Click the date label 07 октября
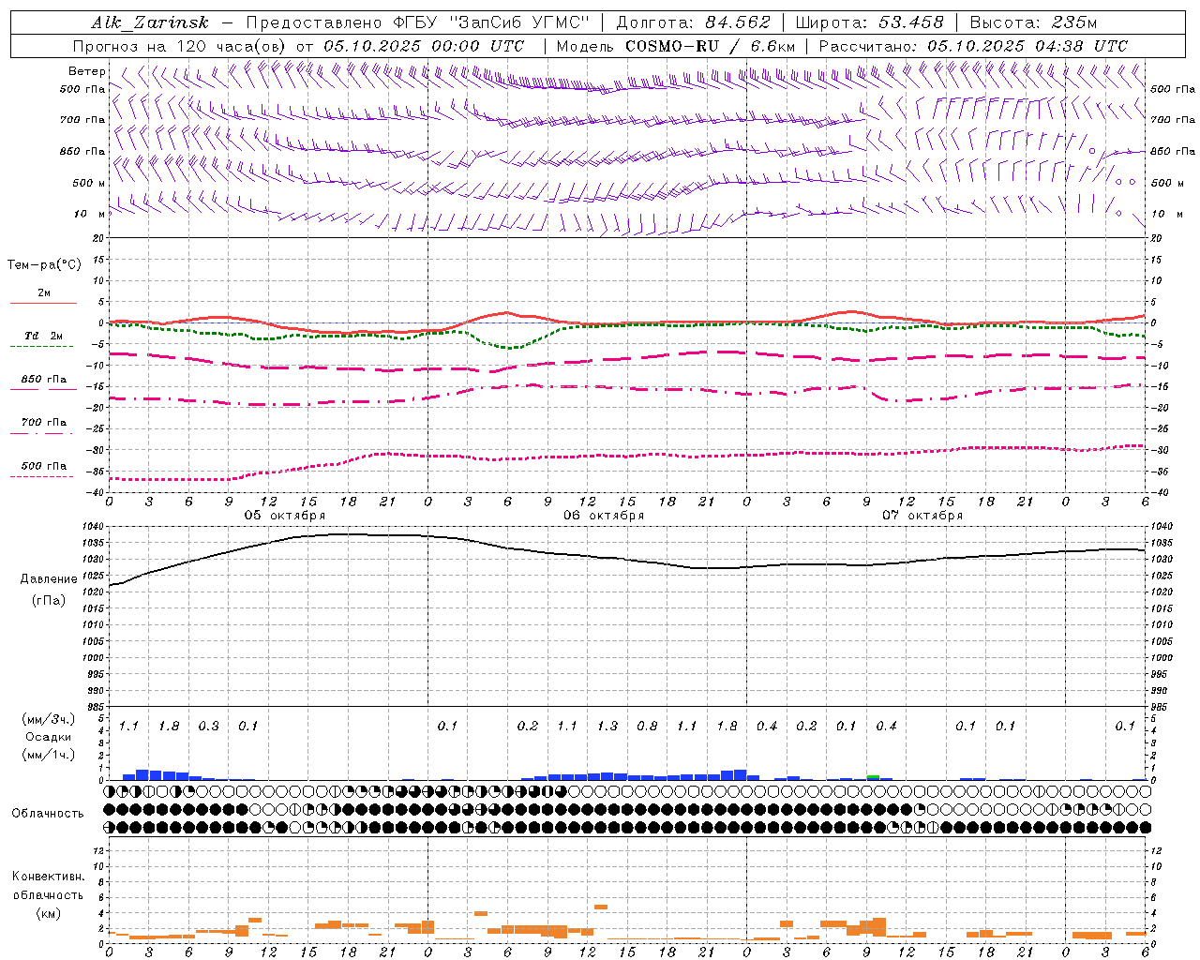Screen dimensions: 1200x960 click(x=922, y=516)
